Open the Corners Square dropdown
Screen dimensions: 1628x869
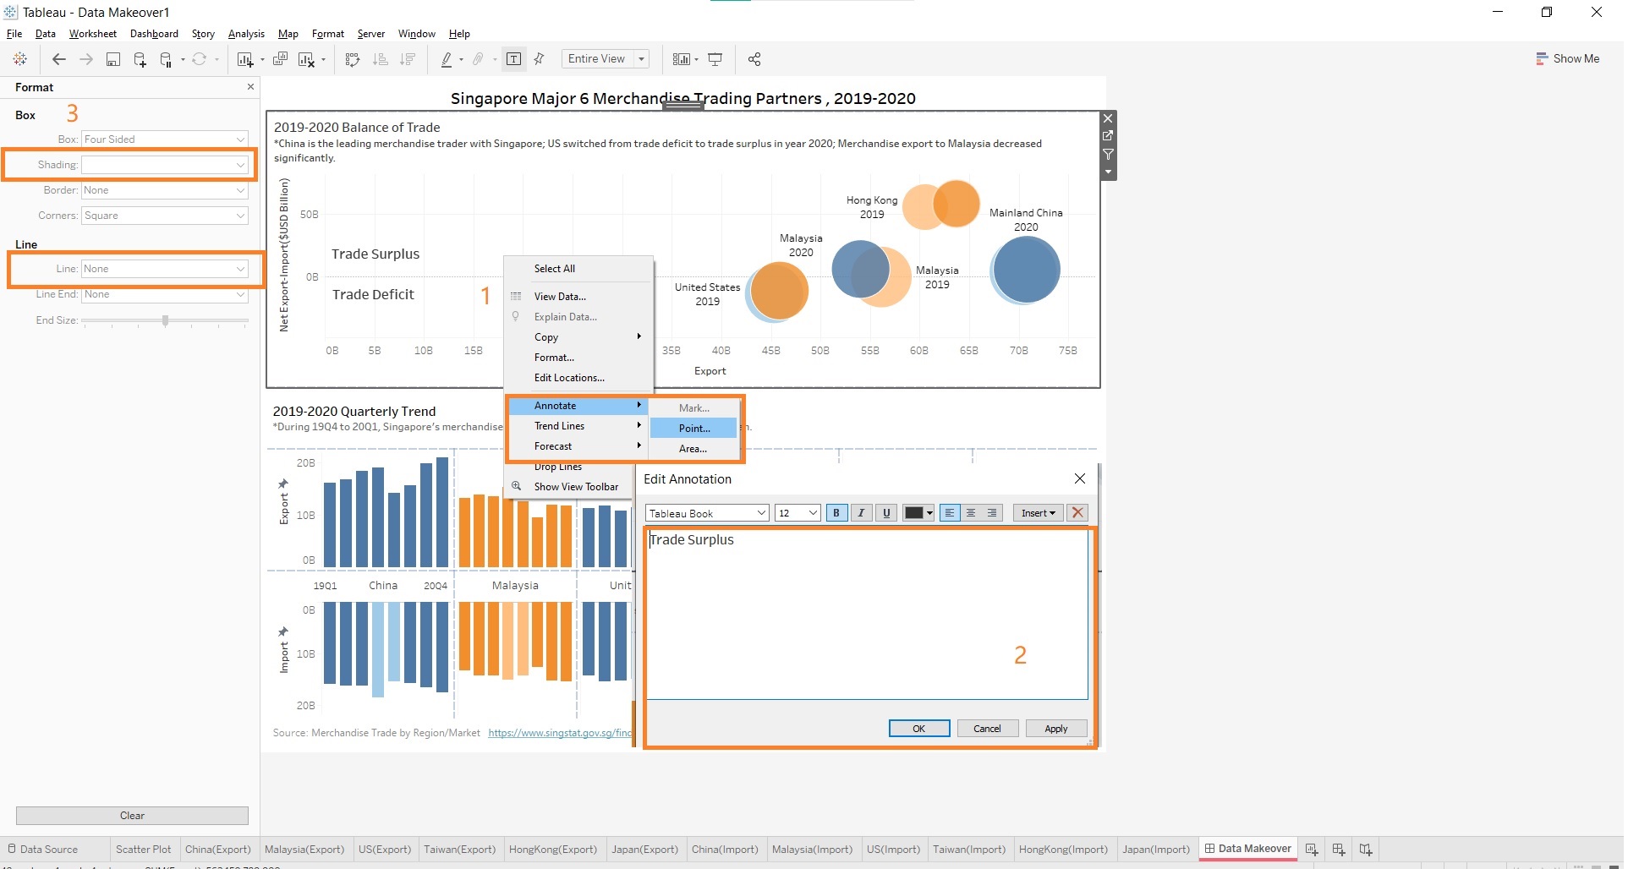coord(164,216)
